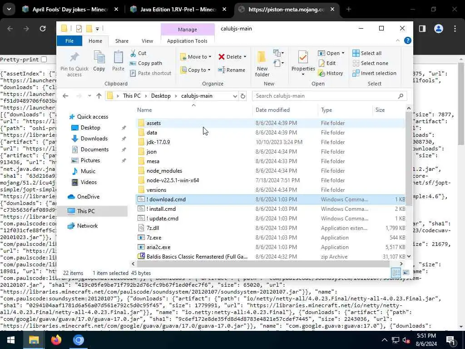Select the aria2c.exe file

pos(158,247)
